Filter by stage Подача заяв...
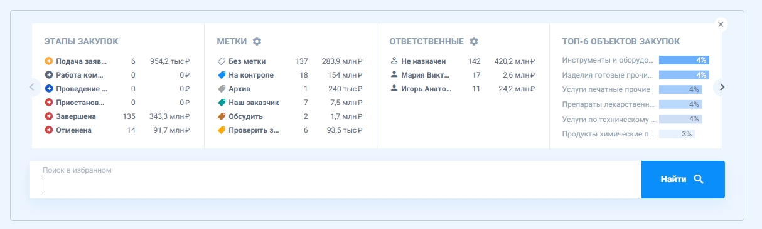This screenshot has height=229, width=762. pos(82,61)
